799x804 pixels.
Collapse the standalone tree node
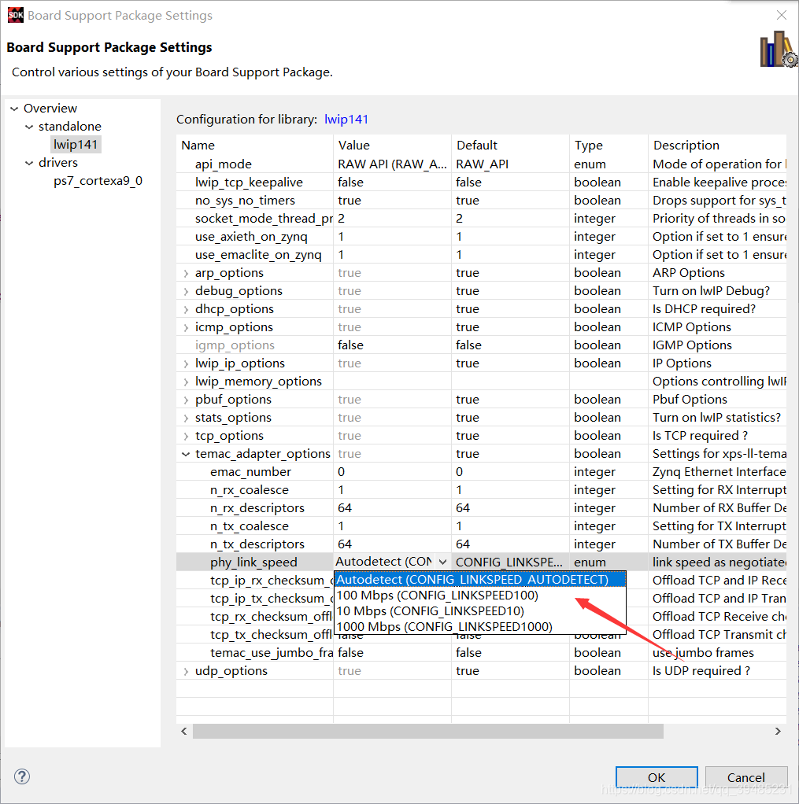(x=29, y=127)
